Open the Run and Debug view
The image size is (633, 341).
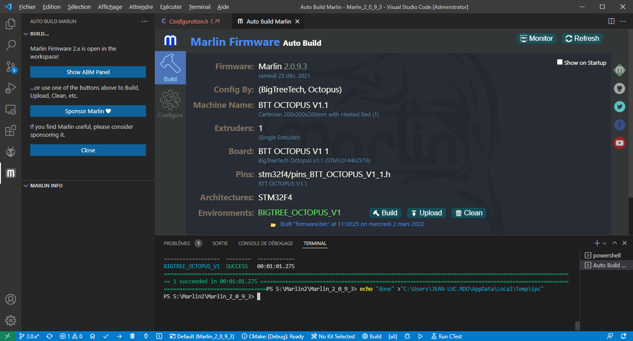coord(11,88)
